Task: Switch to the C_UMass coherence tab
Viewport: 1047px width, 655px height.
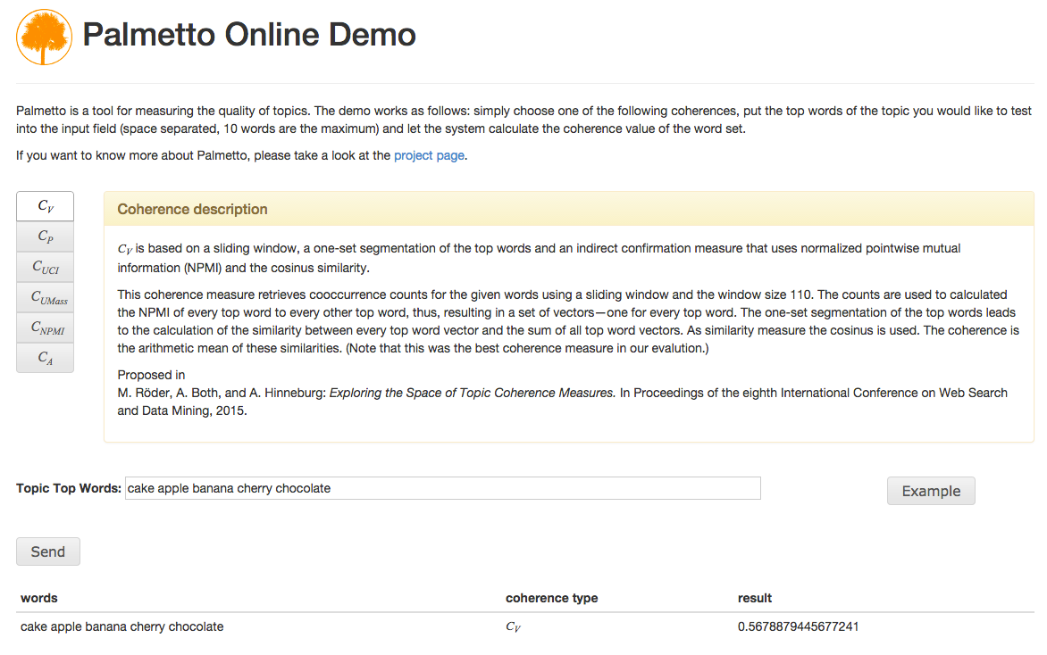Action: coord(45,297)
